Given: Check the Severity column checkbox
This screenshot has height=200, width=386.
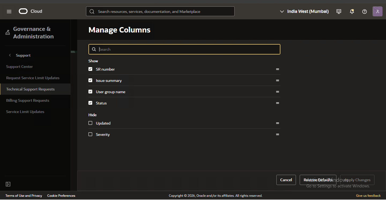Looking at the screenshot, I should coord(90,134).
